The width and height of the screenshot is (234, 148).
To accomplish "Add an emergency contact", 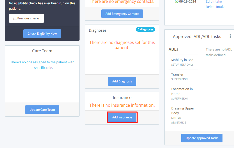I will [122, 14].
